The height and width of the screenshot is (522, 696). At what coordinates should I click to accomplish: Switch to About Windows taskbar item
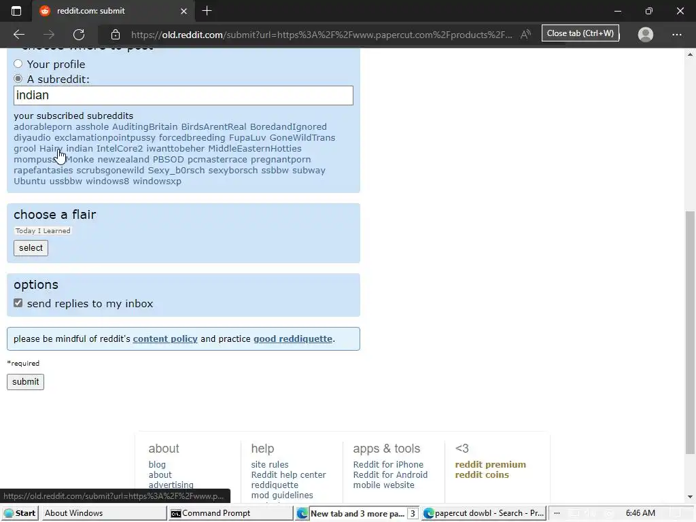103,513
